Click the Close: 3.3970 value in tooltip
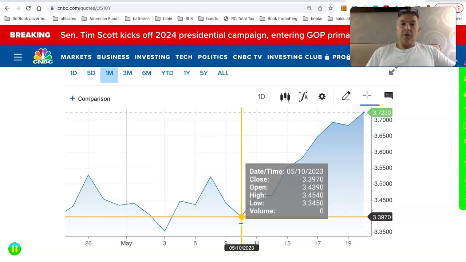This screenshot has width=466, height=262. coord(313,179)
